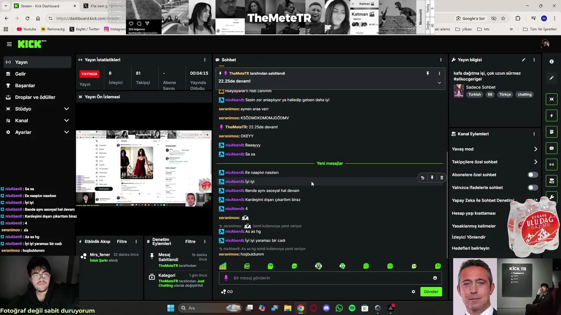The image size is (561, 315).
Task: Edit stream info with the pencil in Yayın bilgisi
Action: tap(523, 59)
